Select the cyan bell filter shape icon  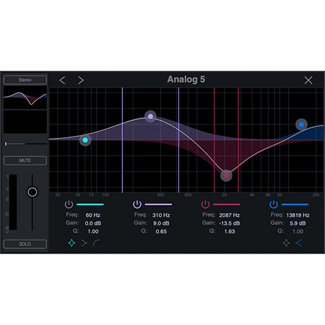coord(71,243)
